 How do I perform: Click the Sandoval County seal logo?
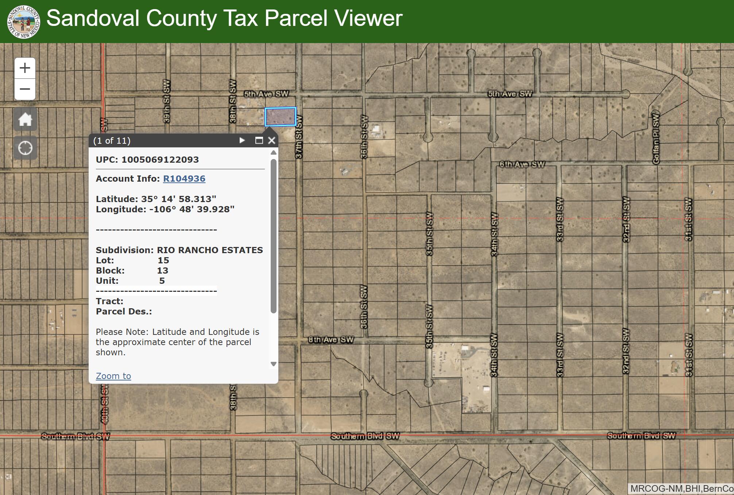pos(23,22)
